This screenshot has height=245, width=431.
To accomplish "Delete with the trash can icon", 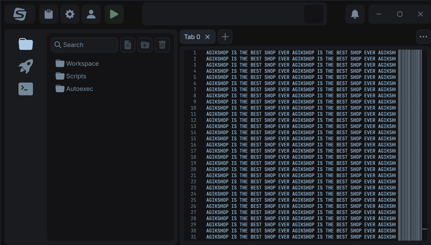I will coord(162,45).
